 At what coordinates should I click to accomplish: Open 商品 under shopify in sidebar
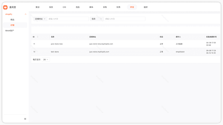12,20
